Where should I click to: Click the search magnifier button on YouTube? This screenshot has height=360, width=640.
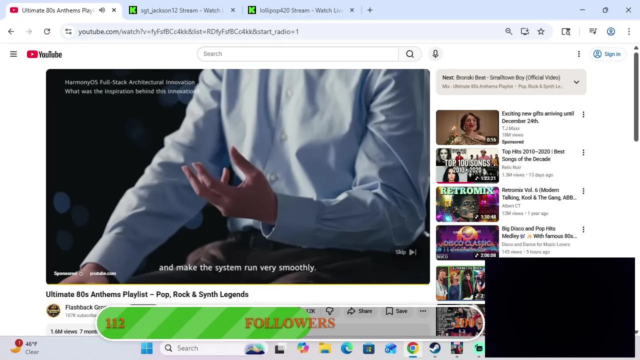(x=410, y=54)
